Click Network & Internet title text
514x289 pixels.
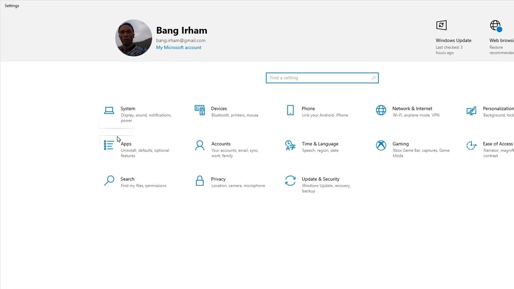coord(412,108)
